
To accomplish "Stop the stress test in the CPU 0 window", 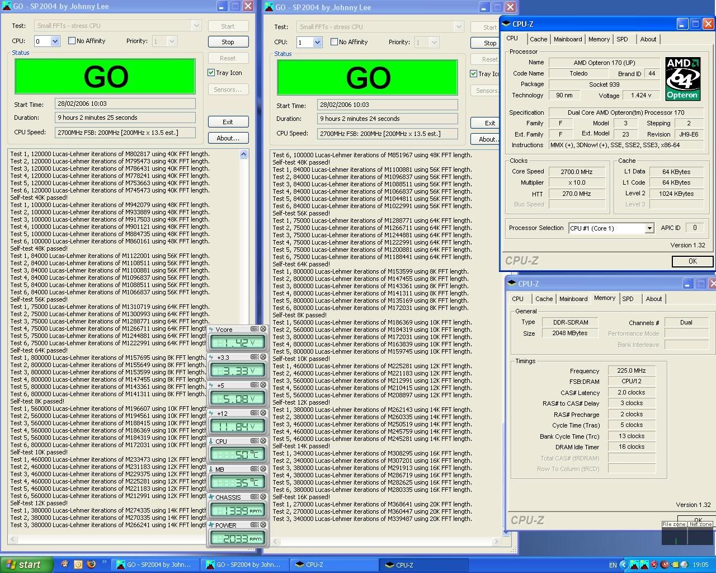I will coord(228,41).
